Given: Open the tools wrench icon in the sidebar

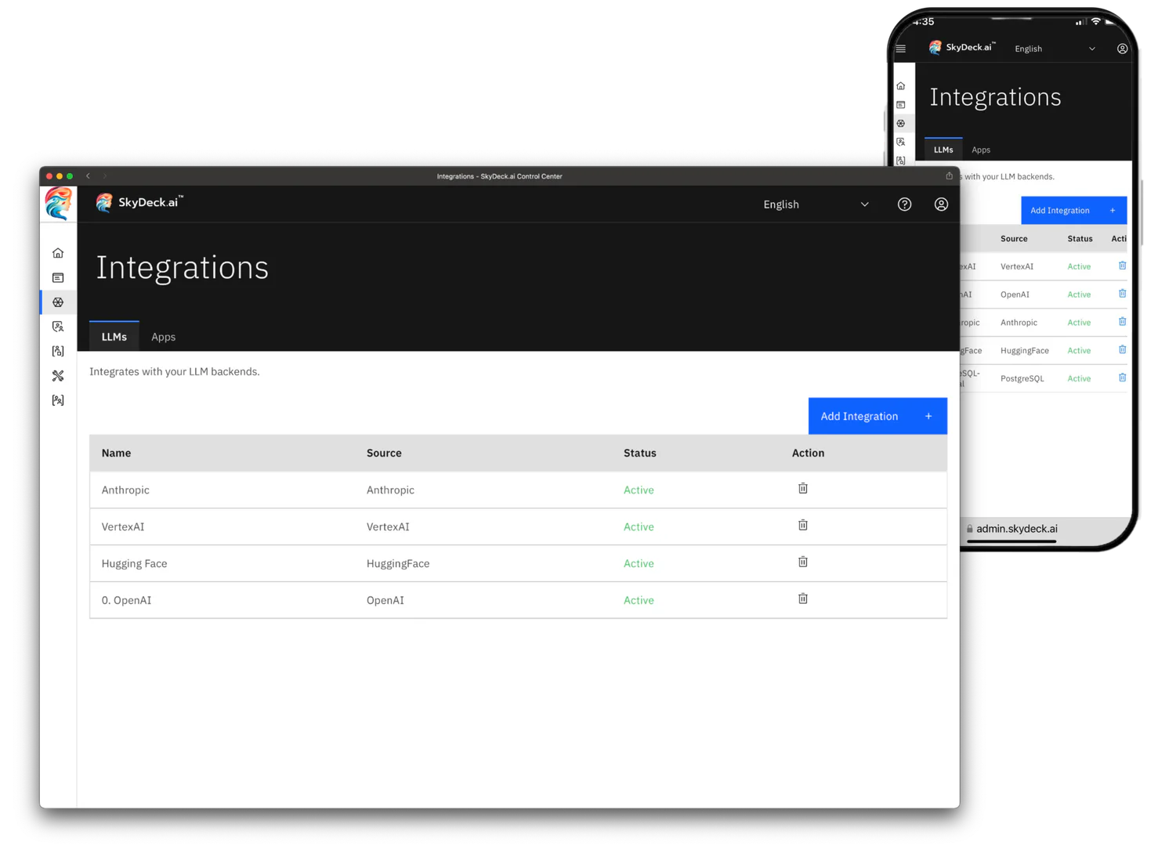Looking at the screenshot, I should [x=57, y=375].
